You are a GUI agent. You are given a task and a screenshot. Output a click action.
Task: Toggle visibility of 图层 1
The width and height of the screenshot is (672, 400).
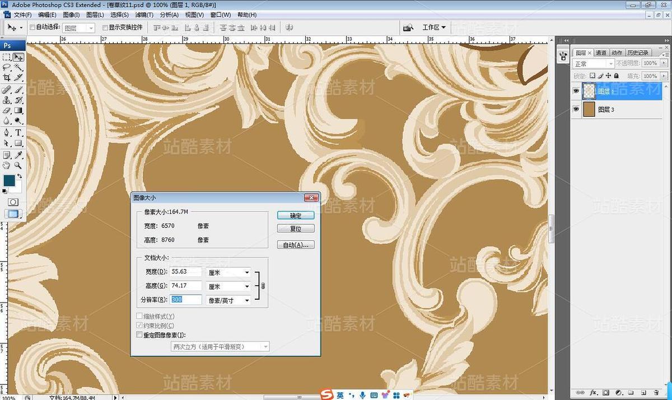(x=576, y=91)
